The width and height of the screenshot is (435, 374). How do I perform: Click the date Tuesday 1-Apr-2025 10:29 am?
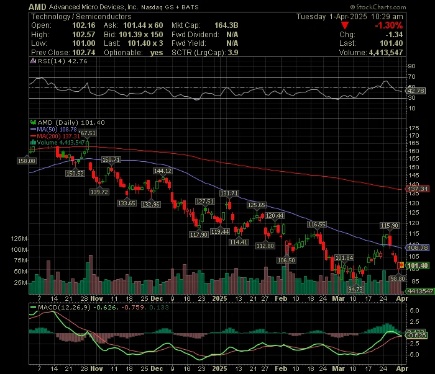(349, 17)
